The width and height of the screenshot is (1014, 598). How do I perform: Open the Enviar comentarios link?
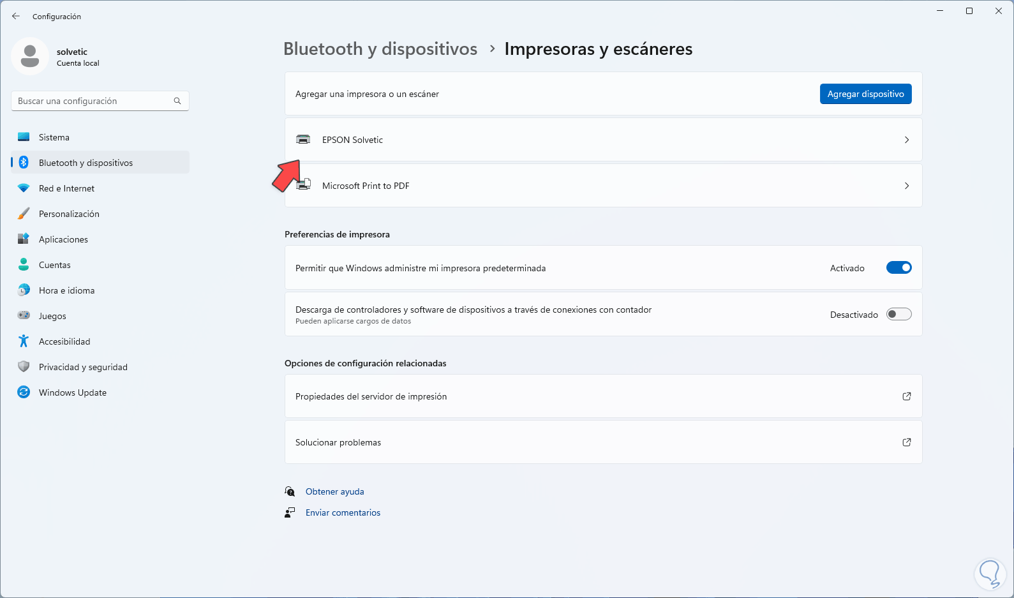343,512
